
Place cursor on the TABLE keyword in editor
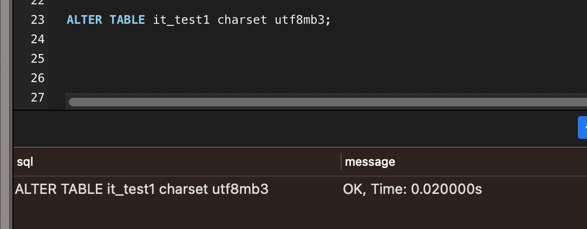[127, 20]
